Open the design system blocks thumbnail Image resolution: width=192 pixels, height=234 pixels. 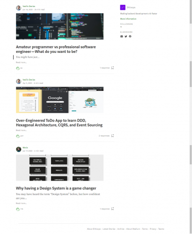(59, 168)
